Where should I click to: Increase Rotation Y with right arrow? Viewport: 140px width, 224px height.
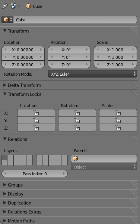tap(87, 57)
